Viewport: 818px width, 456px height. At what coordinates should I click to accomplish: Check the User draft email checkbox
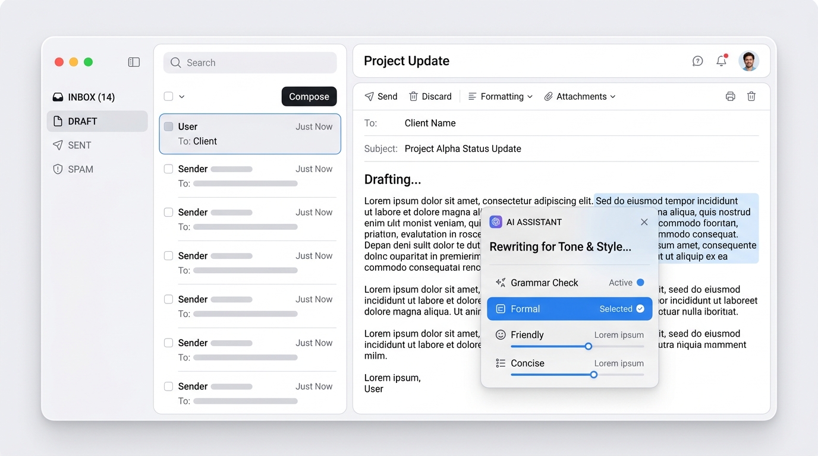pos(169,126)
